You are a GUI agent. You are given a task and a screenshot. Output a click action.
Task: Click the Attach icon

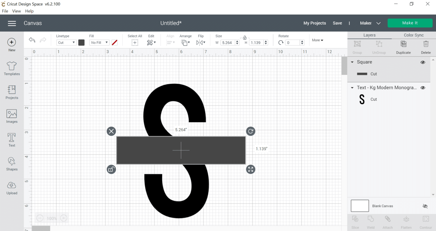point(387,221)
